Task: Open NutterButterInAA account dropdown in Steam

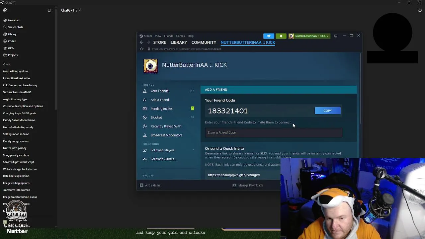Action: tap(309, 36)
